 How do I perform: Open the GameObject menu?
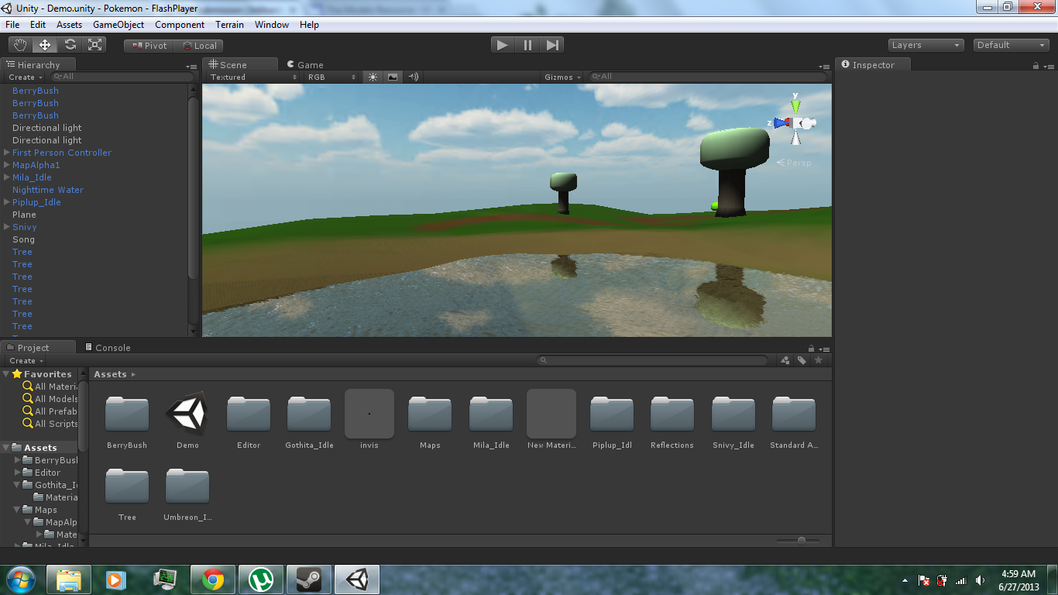[x=118, y=25]
